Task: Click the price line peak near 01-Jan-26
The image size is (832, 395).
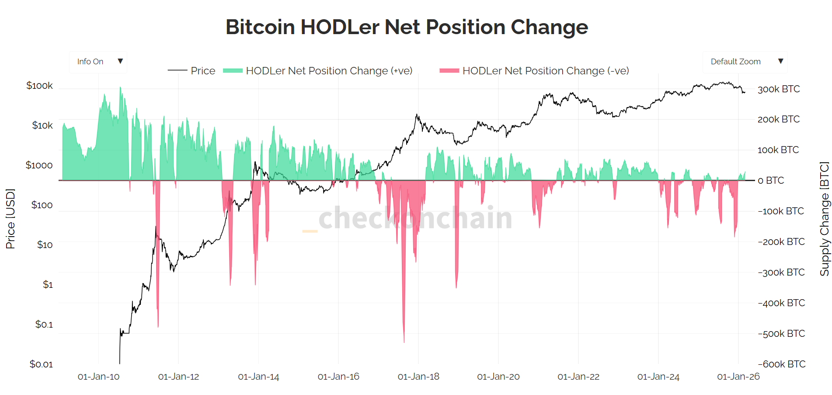Action: (727, 83)
